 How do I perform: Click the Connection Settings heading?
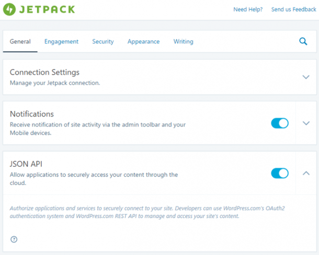pos(44,72)
